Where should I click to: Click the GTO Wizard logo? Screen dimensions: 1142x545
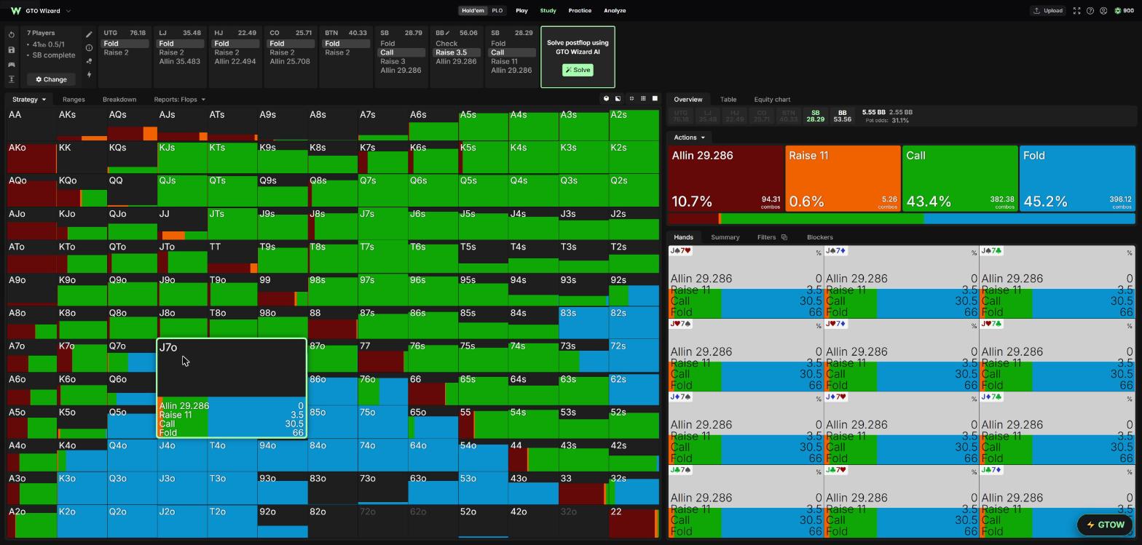point(15,11)
